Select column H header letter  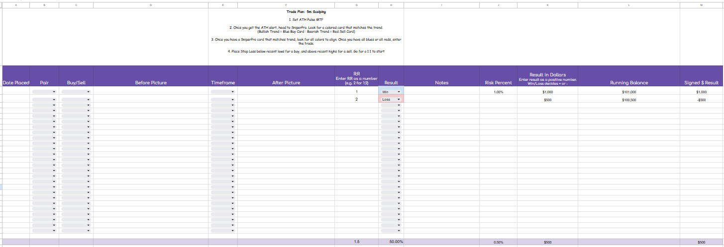click(391, 5)
